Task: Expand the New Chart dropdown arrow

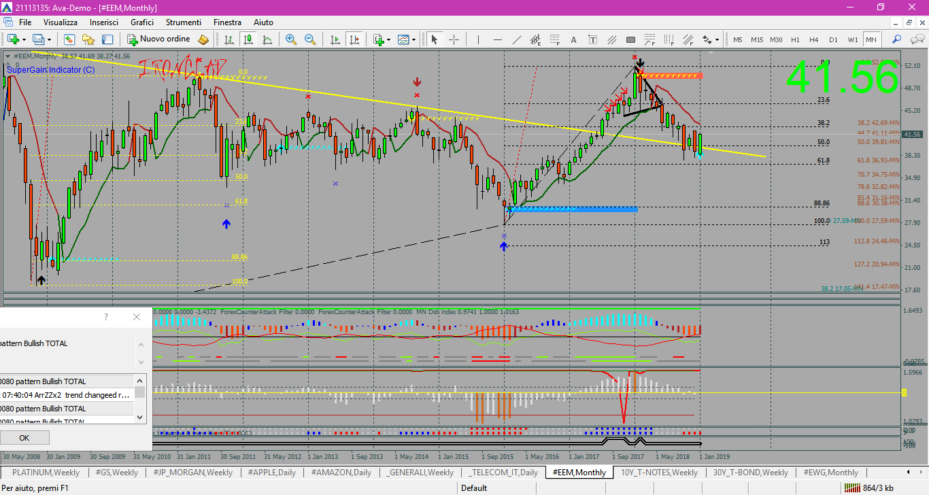Action: point(24,39)
